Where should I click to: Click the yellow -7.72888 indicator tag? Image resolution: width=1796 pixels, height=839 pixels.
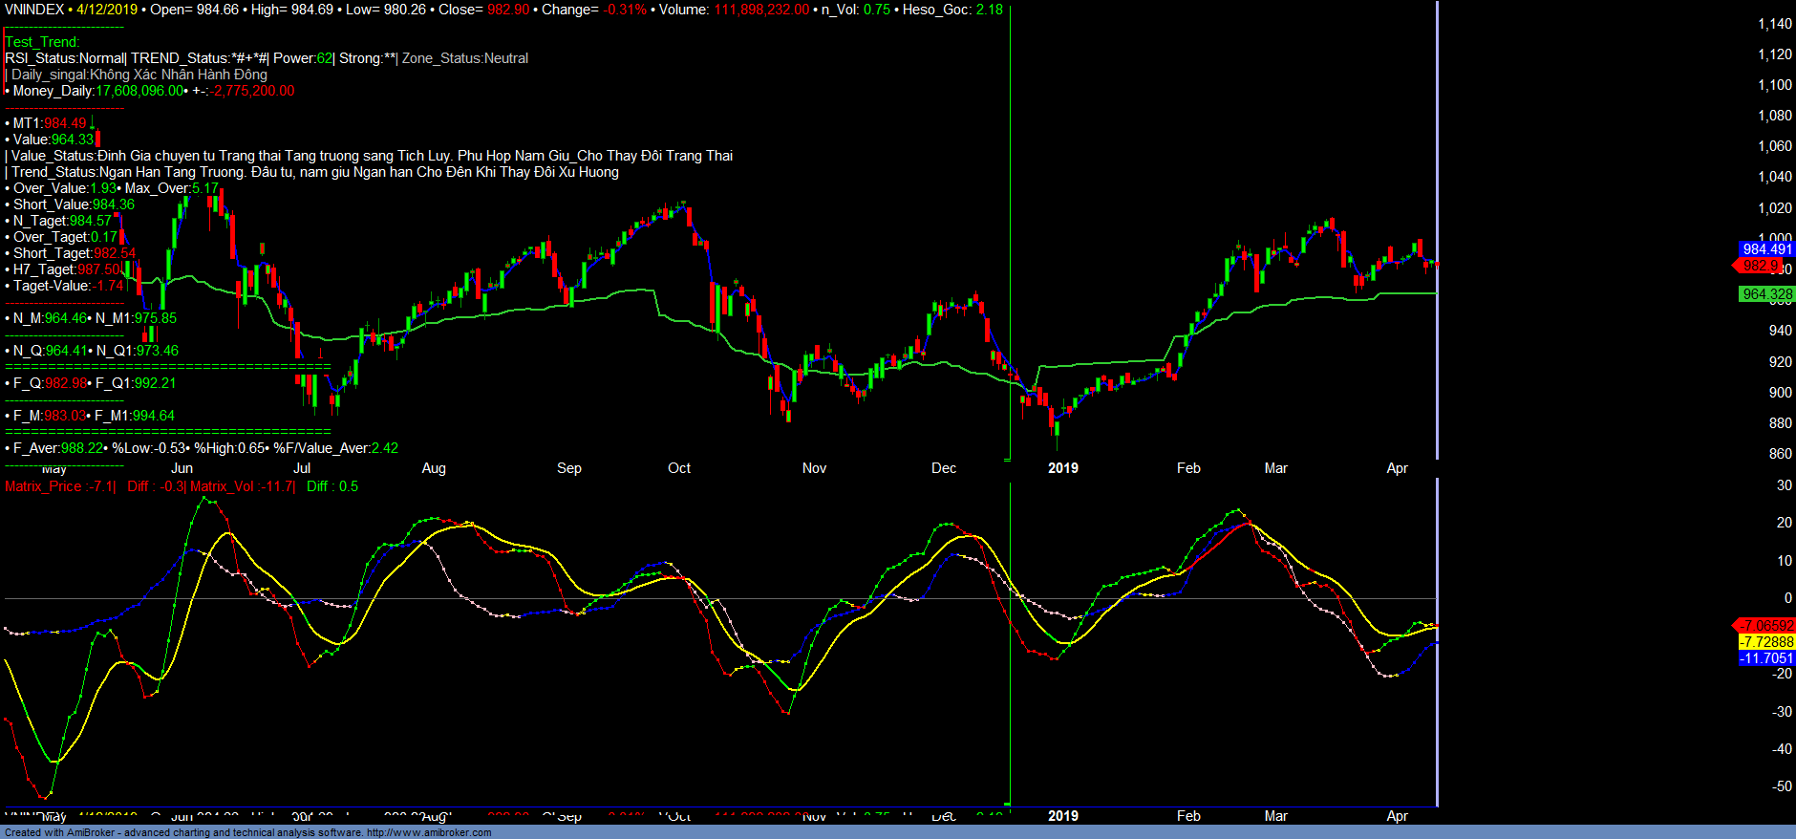tap(1766, 642)
